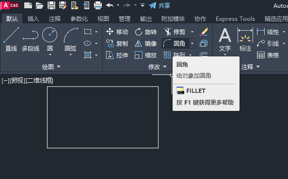Click the explode tool icon
Screen dimensions: 288x179
[204, 43]
